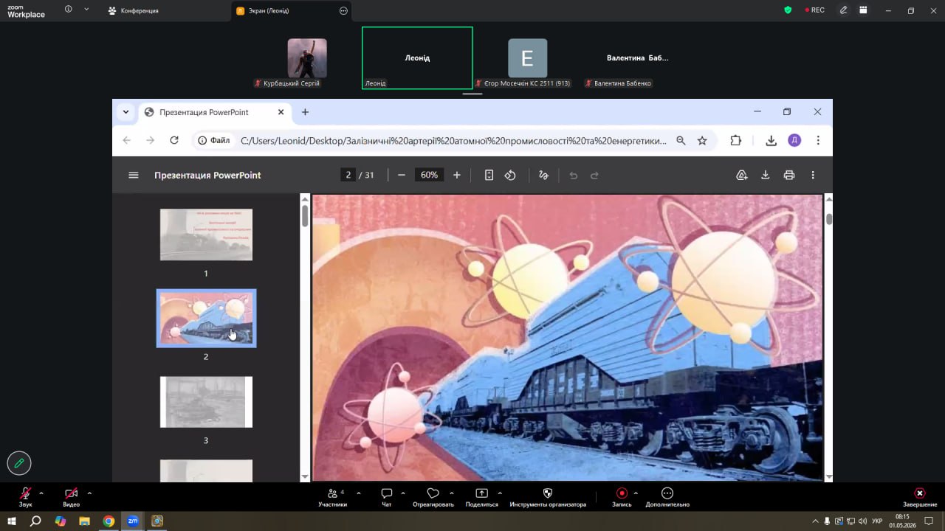Viewport: 945px width, 531px height.
Task: Click the sidebar thumbnails scrollbar handle
Action: click(x=304, y=216)
